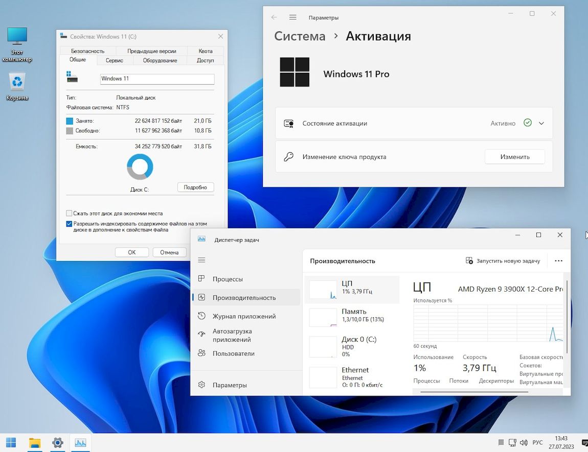This screenshot has width=588, height=452.
Task: Click the Автозагрузка приложений sidebar icon
Action: pos(201,334)
